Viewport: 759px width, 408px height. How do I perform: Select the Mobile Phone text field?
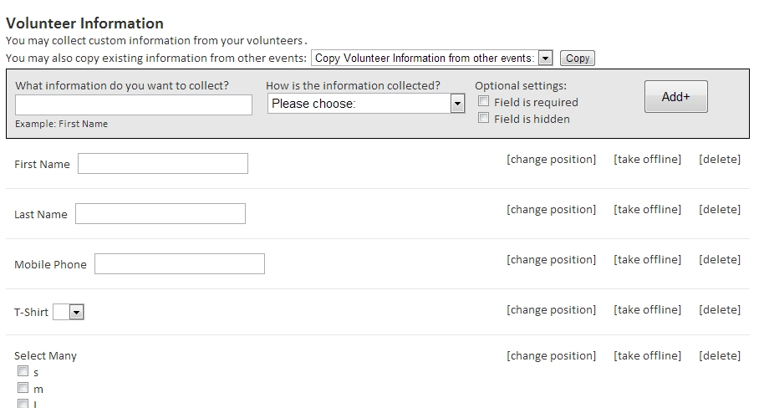click(180, 264)
